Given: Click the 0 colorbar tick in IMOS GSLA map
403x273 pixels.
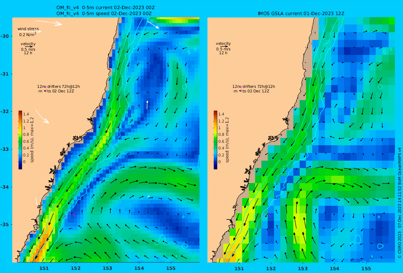Looking at the screenshot, I should point(219,162).
